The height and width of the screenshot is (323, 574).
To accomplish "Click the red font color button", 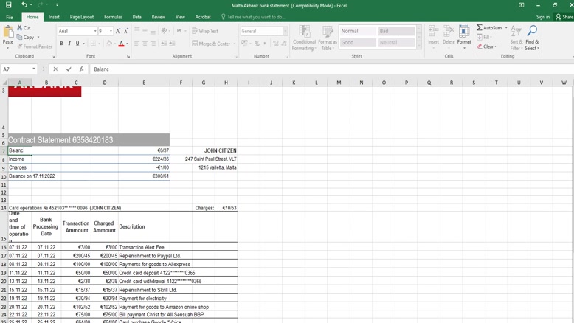I will [121, 44].
